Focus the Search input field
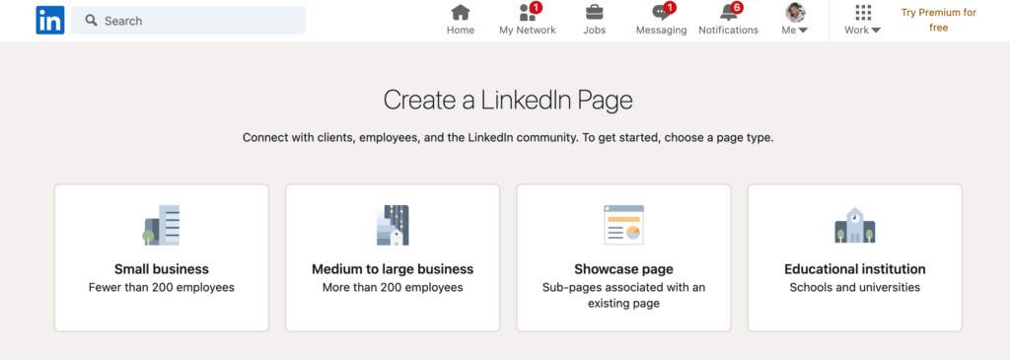 tap(188, 21)
